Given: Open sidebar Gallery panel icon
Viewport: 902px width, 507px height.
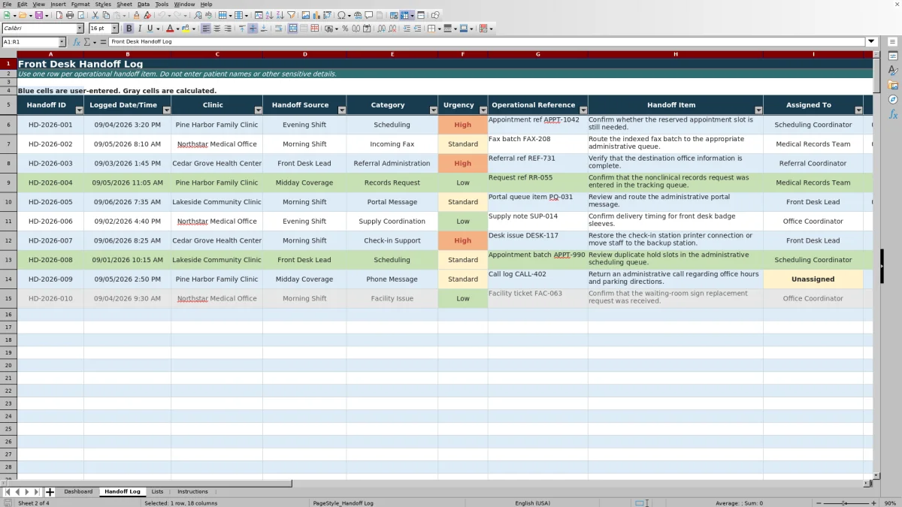Looking at the screenshot, I should (893, 85).
